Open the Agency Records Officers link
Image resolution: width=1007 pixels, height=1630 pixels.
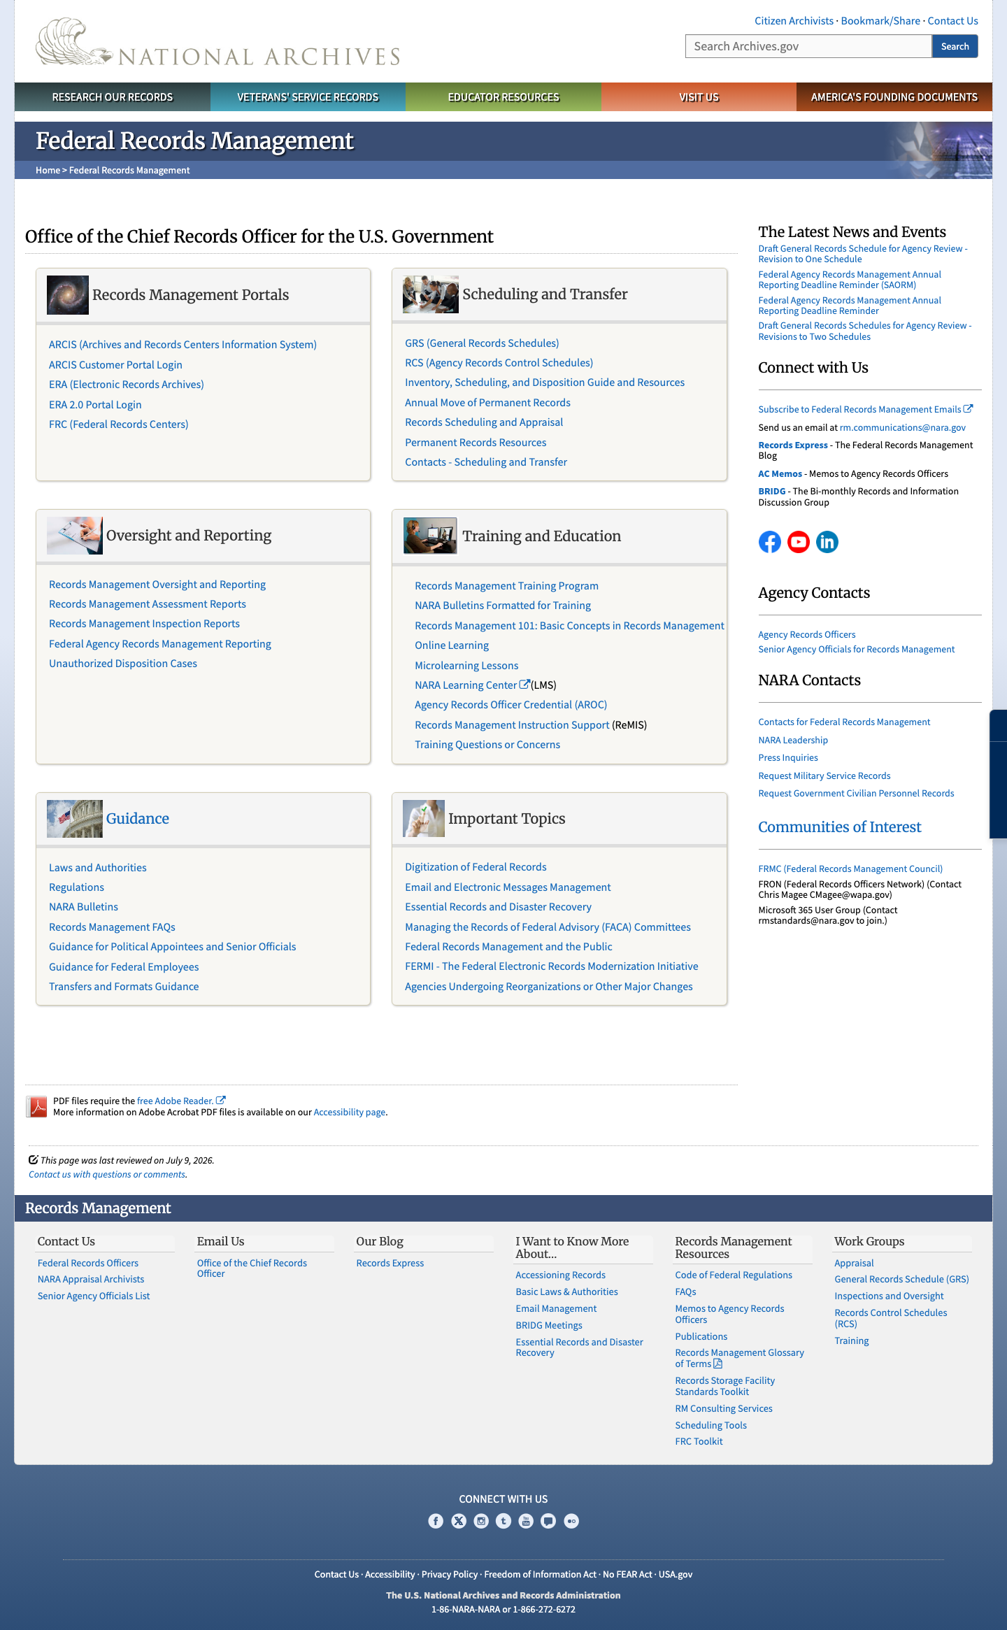coord(807,635)
